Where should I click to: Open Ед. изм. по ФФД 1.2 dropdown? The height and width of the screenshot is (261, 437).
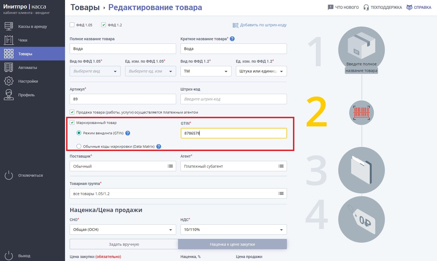[x=261, y=71]
